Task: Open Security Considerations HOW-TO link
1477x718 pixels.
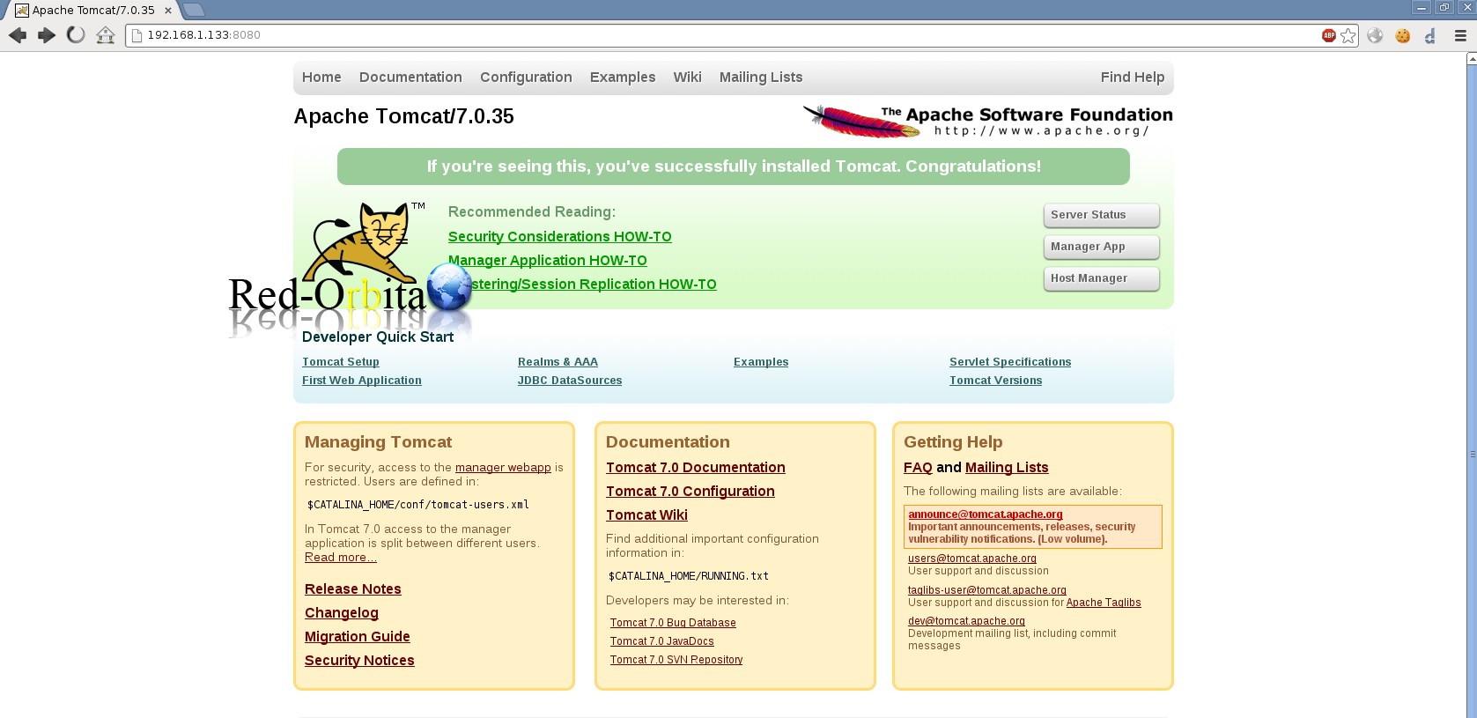Action: pyautogui.click(x=559, y=236)
